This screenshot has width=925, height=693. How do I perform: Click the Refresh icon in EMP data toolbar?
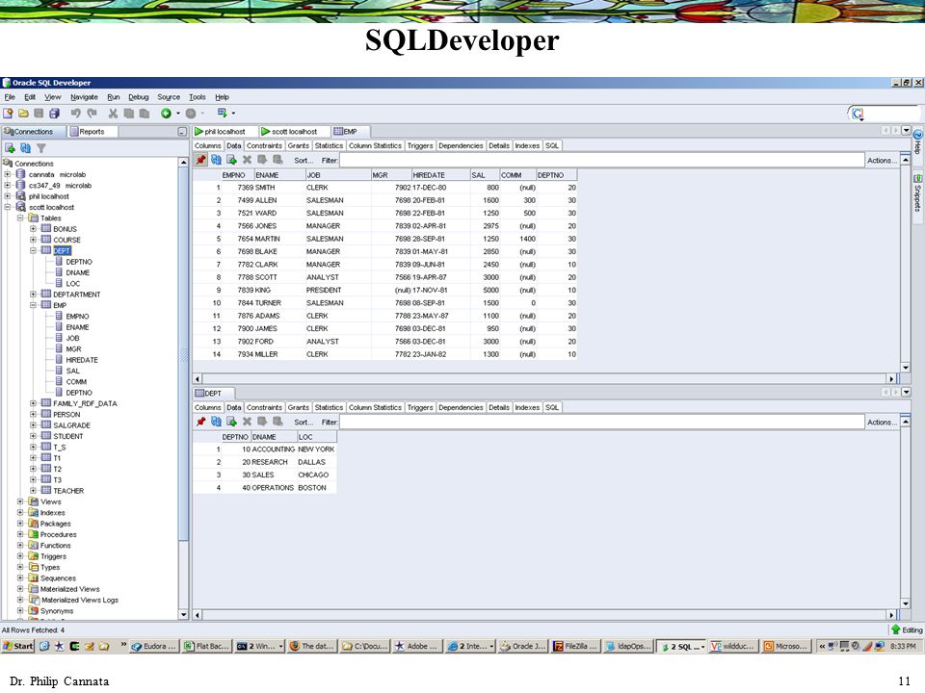click(x=216, y=160)
